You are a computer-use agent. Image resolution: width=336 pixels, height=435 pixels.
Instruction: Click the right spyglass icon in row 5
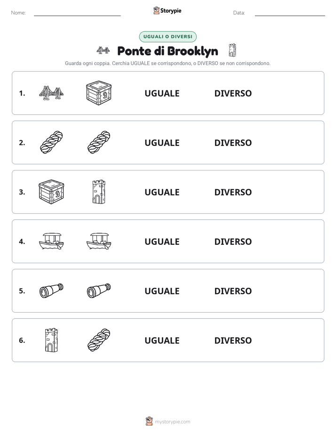[x=99, y=290]
